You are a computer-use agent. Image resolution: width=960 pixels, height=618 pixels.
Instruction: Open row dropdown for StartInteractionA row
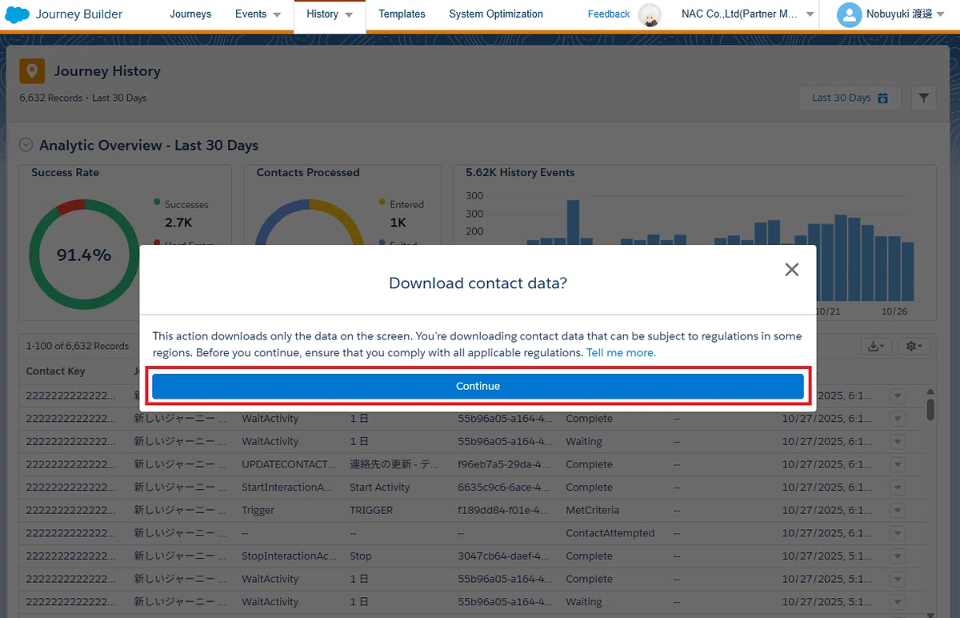click(x=897, y=488)
